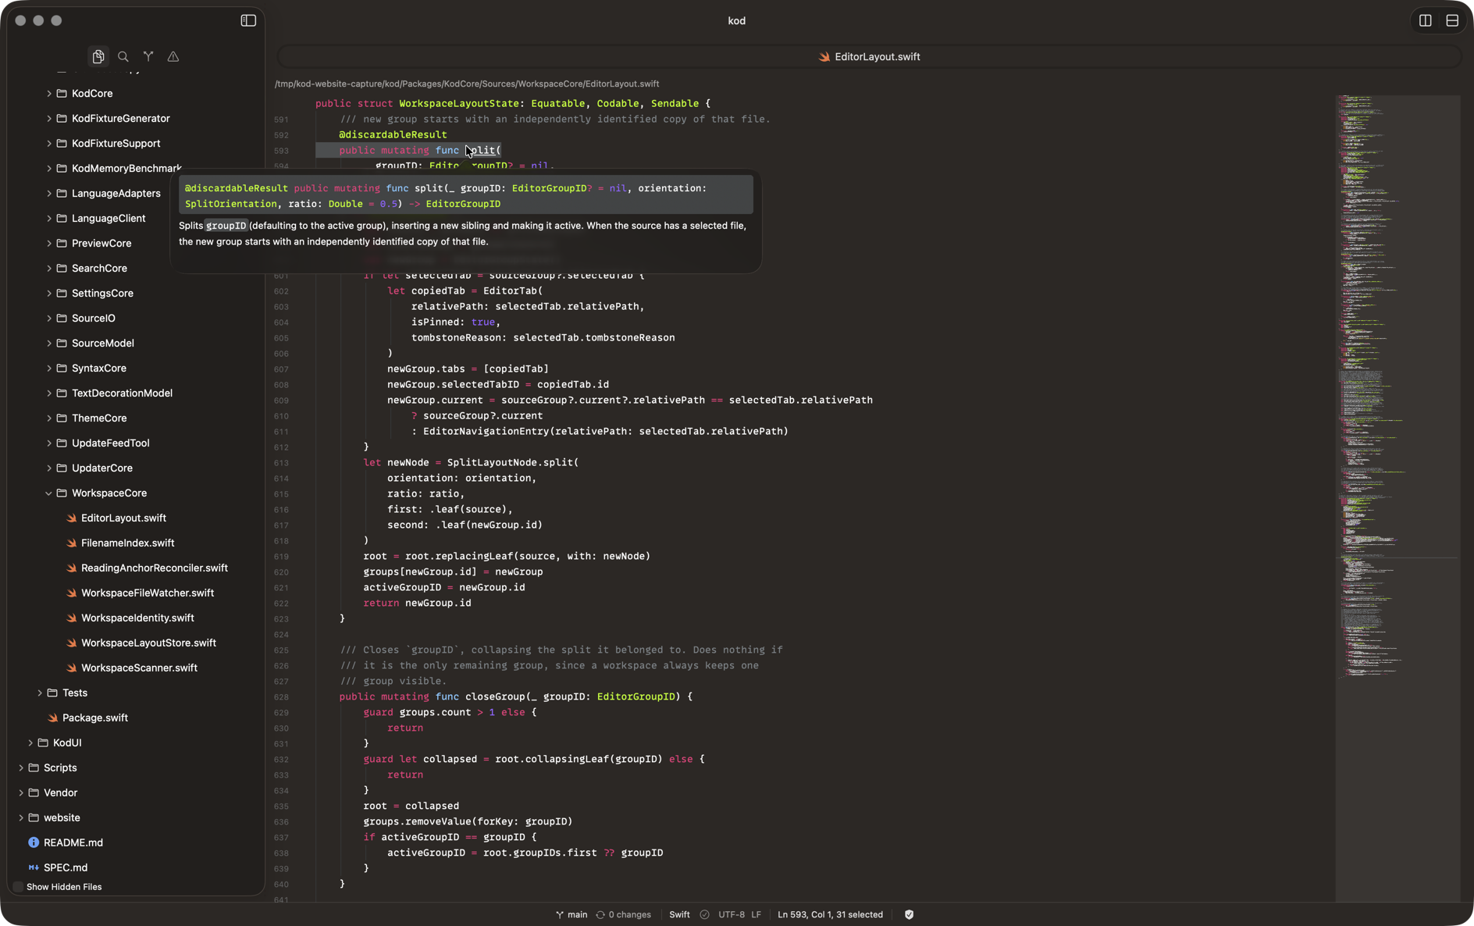
Task: Click the folder icon of KodCore
Action: click(62, 93)
